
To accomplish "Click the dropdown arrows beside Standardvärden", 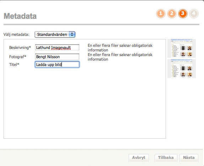I will point(72,34).
